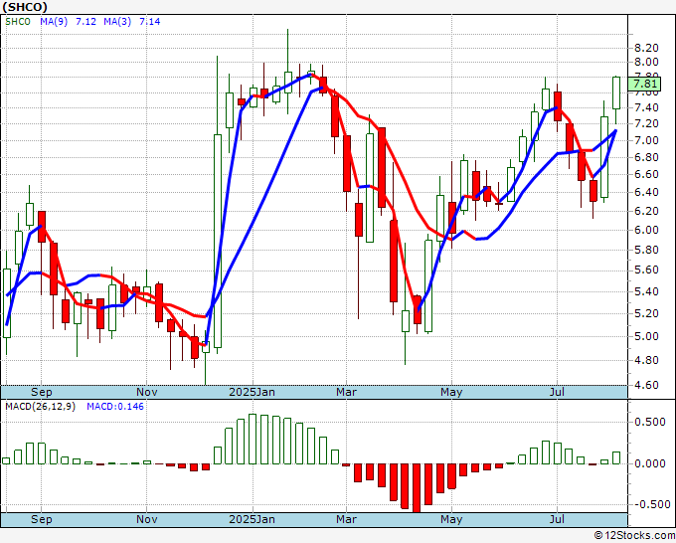Click the MA(9) value 7.12
This screenshot has width=676, height=543.
pos(85,22)
